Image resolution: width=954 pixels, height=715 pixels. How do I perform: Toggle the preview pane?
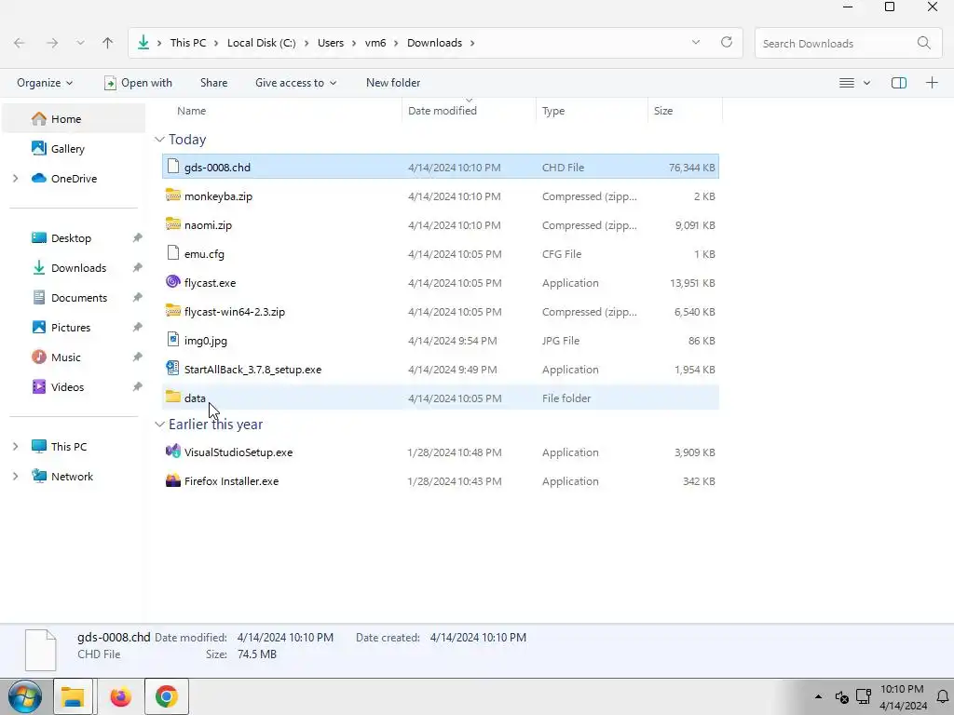(x=899, y=83)
